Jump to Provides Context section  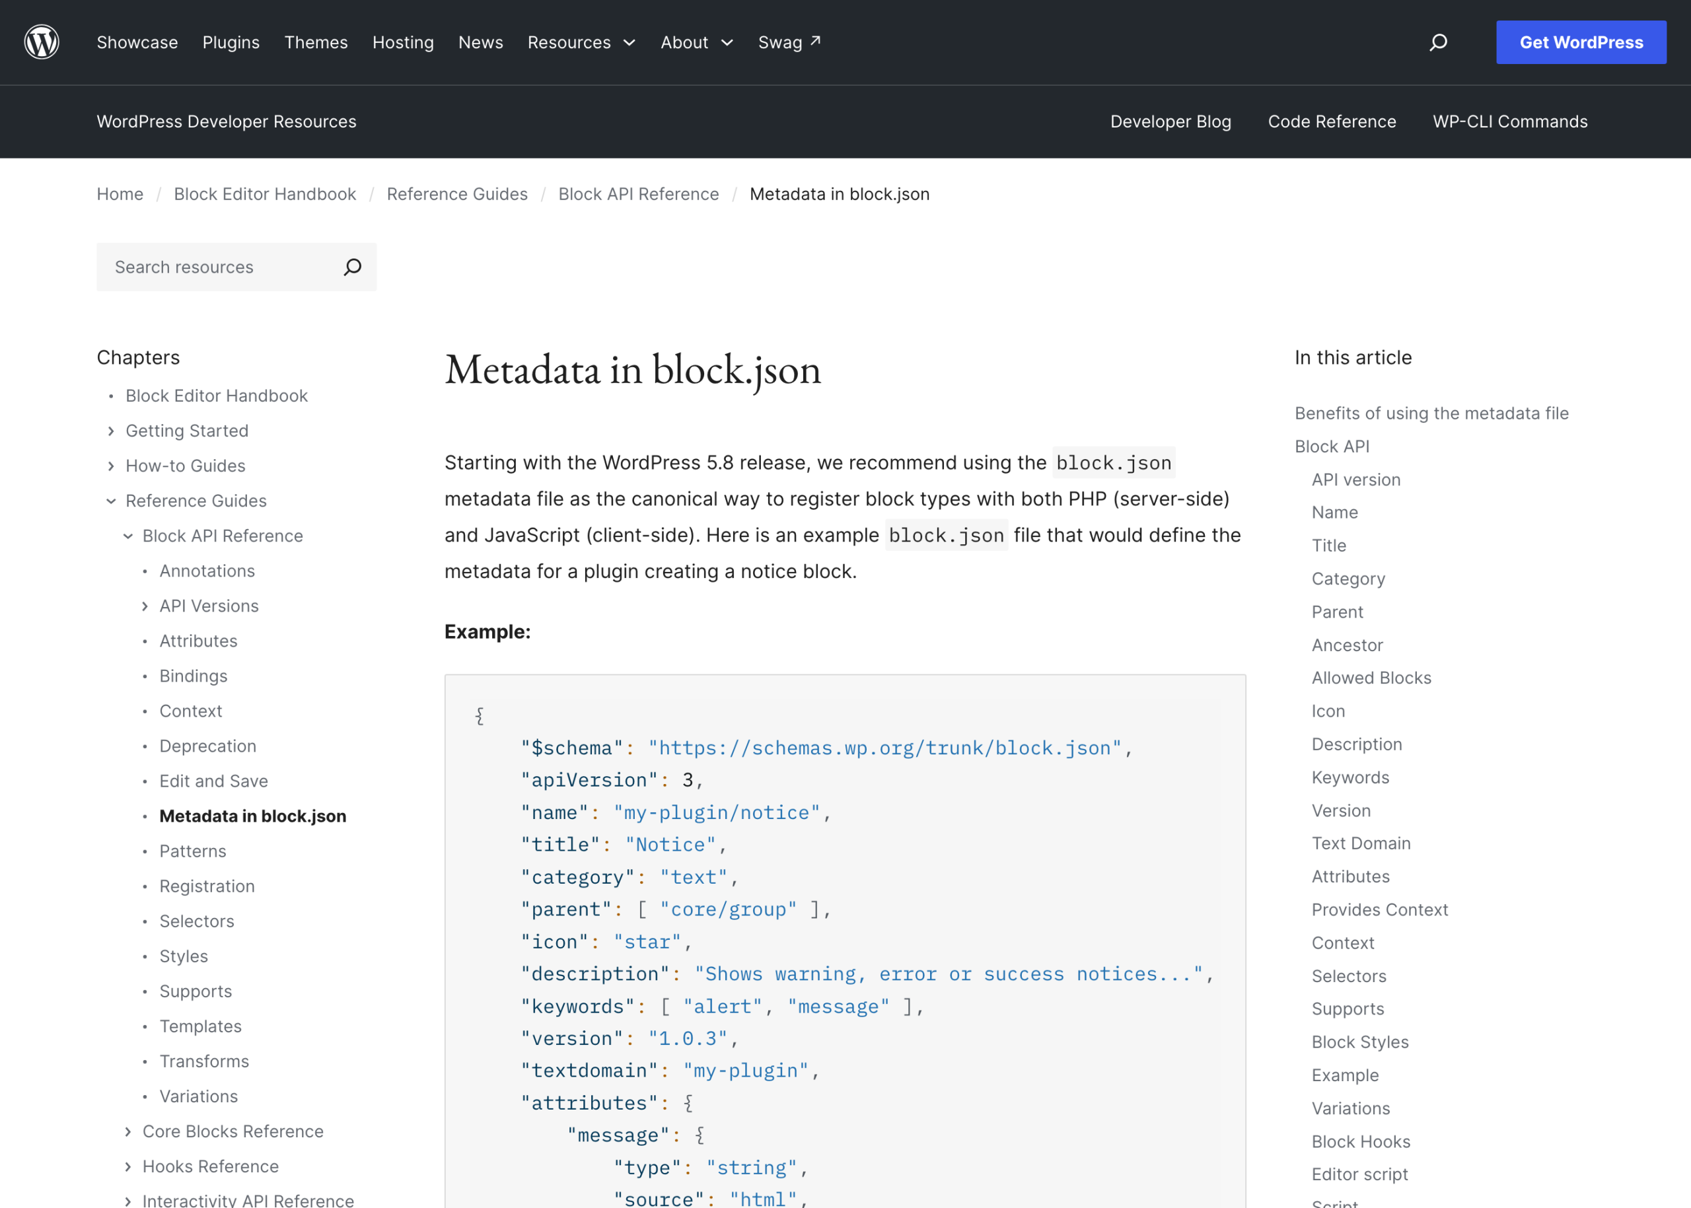1379,909
